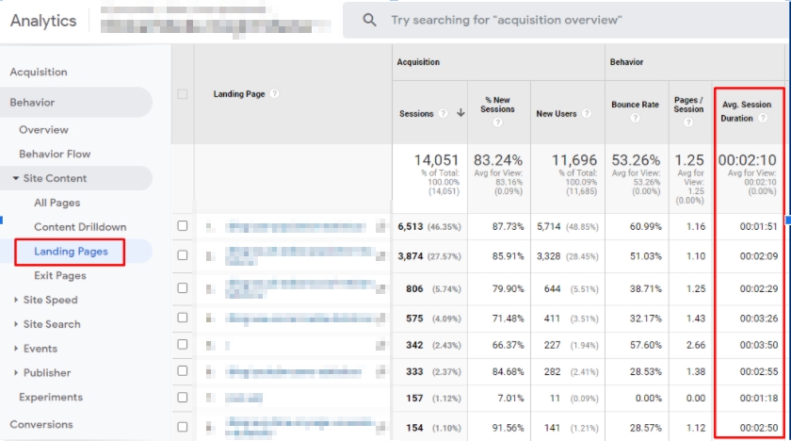The width and height of the screenshot is (791, 441).
Task: Click help icon under % New Sessions
Action: [497, 122]
